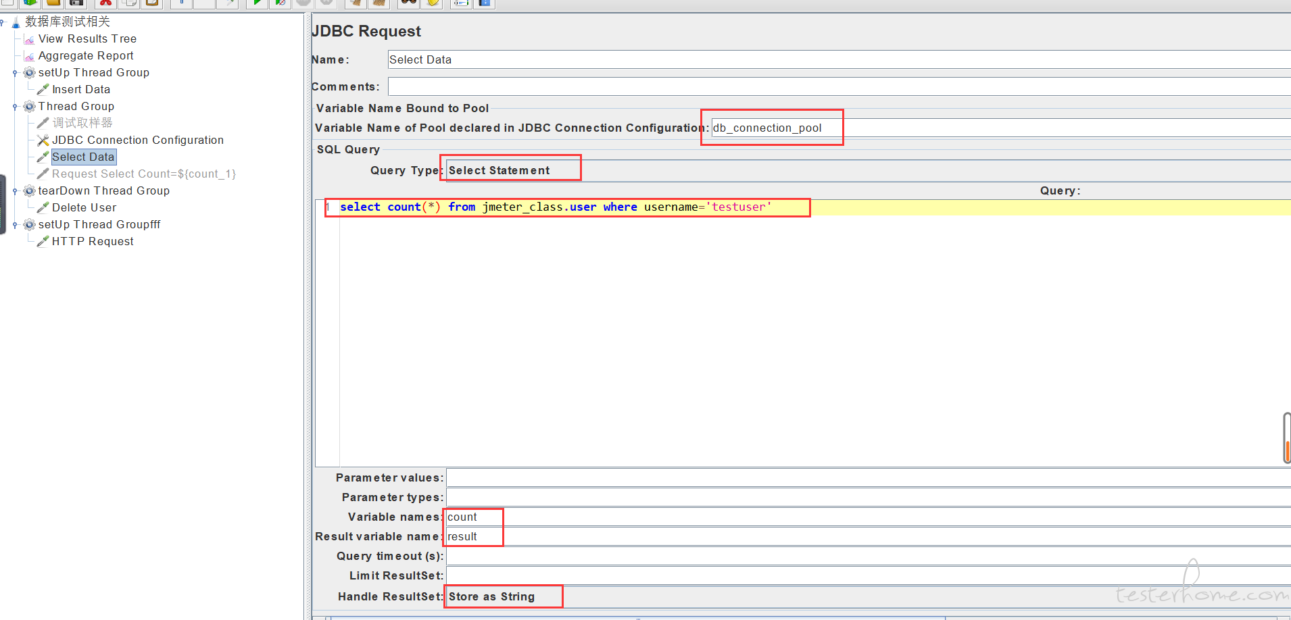
Task: Collapse the tearDown Thread Group branch
Action: [x=15, y=191]
